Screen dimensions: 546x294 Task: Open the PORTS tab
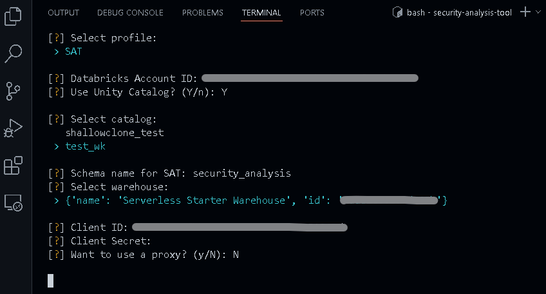point(312,13)
